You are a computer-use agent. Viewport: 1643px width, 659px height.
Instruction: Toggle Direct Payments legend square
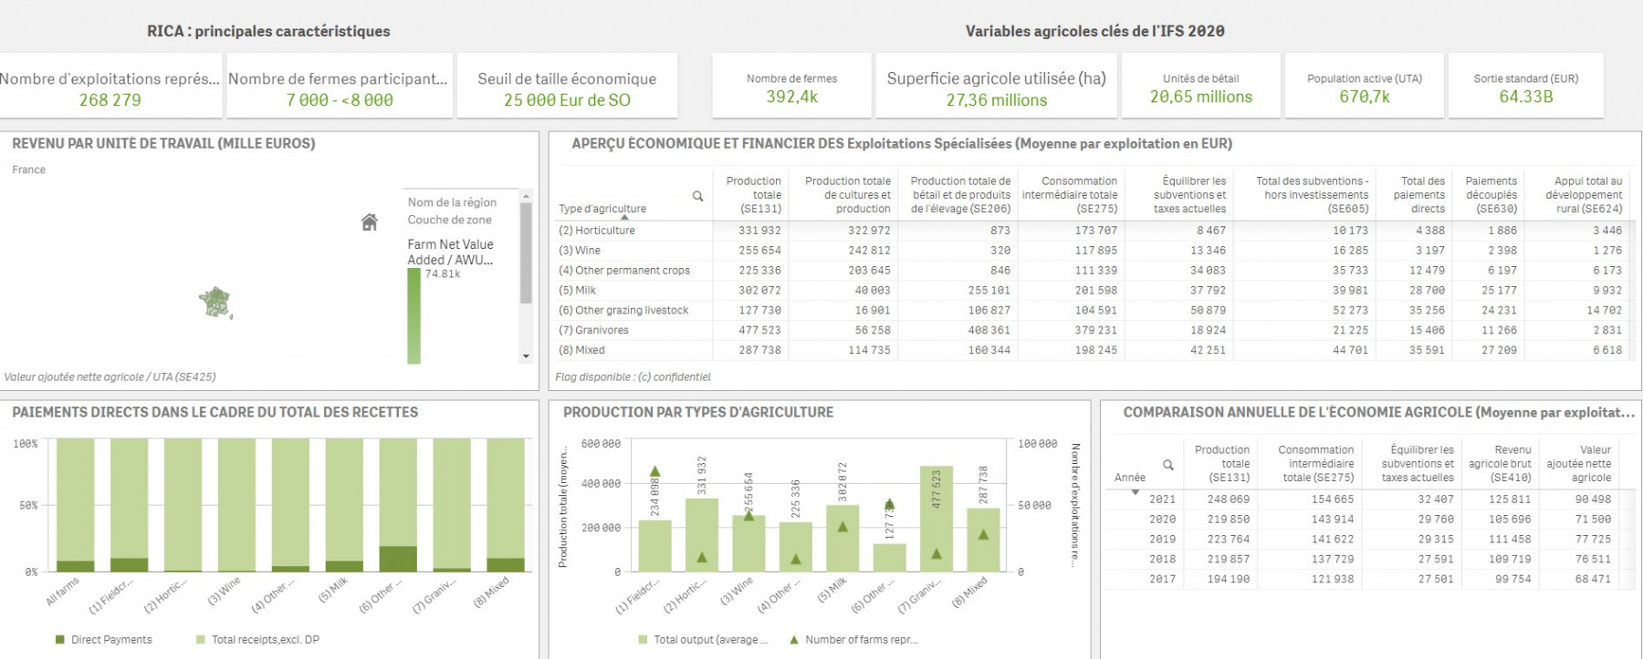pyautogui.click(x=60, y=640)
